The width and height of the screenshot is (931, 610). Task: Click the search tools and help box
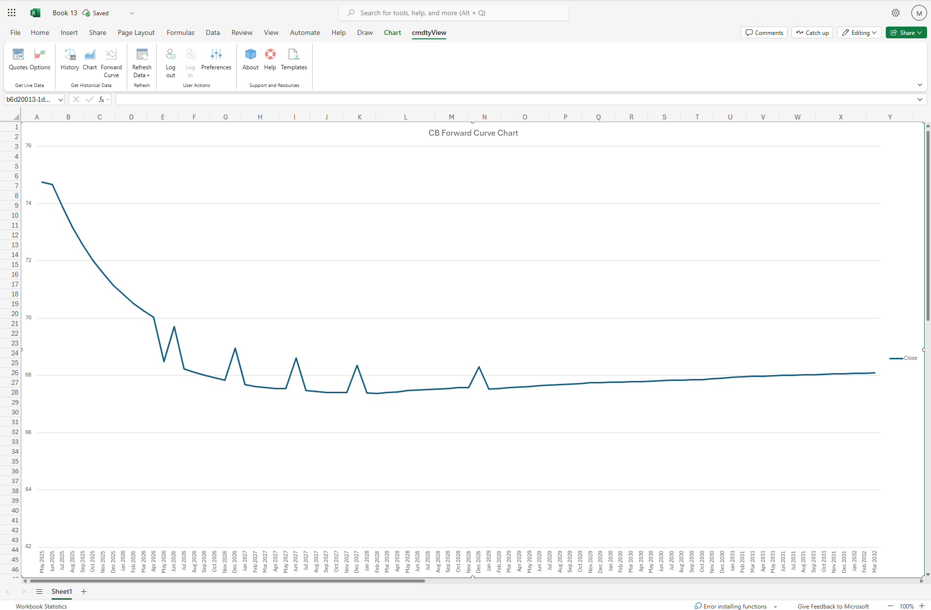pos(454,13)
